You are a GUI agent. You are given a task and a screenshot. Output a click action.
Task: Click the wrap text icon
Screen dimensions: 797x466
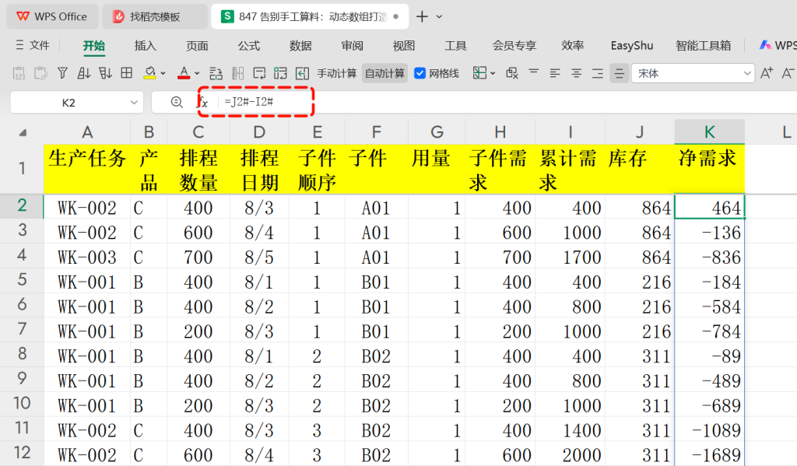tap(259, 74)
